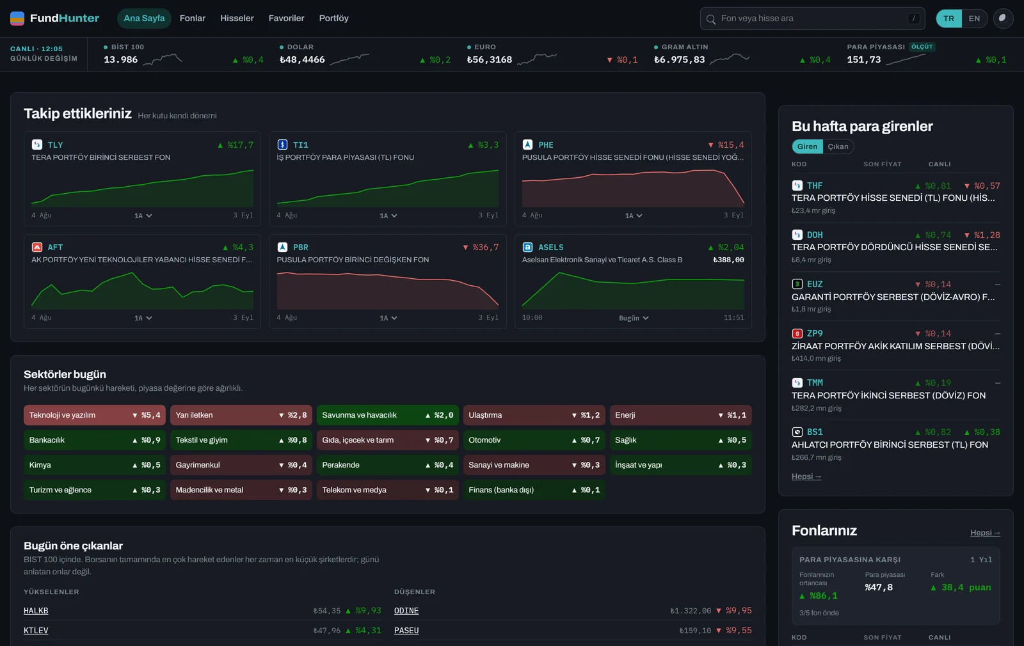Open TLY card 1A period dropdown
The height and width of the screenshot is (646, 1024).
pyautogui.click(x=143, y=216)
